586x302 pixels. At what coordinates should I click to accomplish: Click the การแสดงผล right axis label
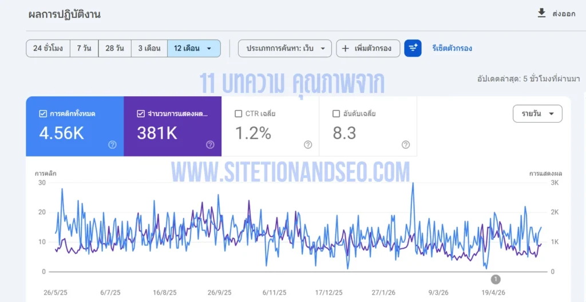click(x=545, y=174)
